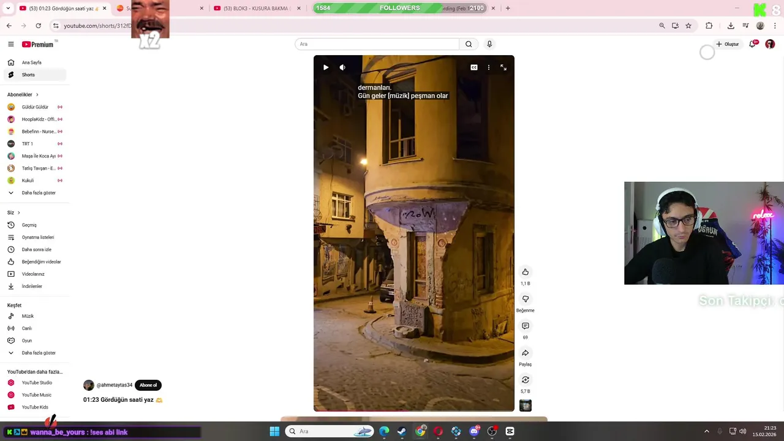The width and height of the screenshot is (784, 441).
Task: Open YouTube notifications bell
Action: pos(753,44)
